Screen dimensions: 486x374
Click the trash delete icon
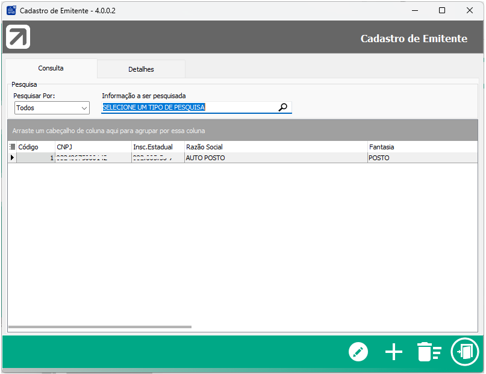(x=429, y=352)
